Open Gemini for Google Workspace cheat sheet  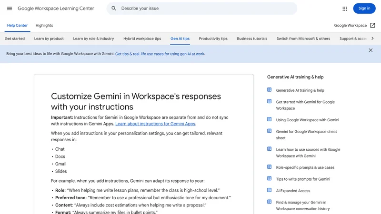click(x=306, y=135)
